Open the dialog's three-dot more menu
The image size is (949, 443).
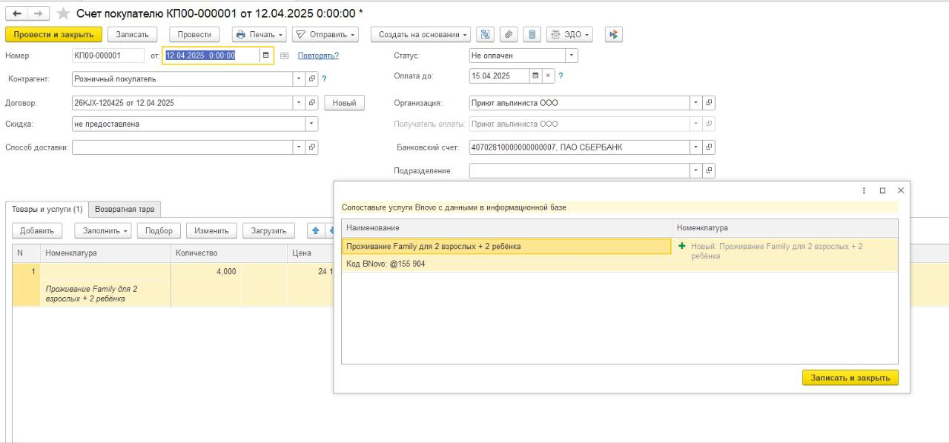point(864,190)
